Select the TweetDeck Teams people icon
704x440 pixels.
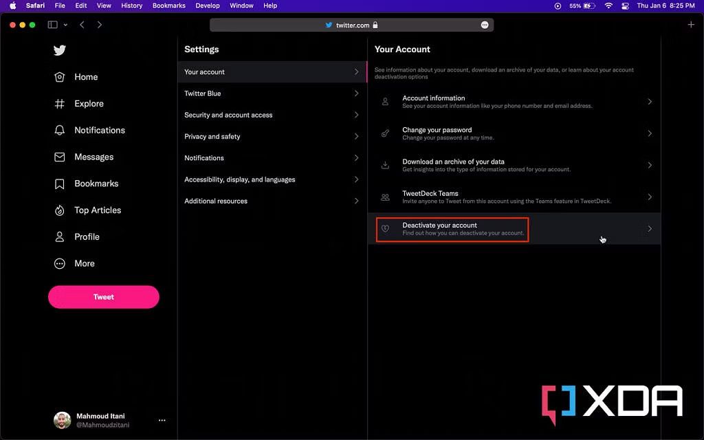[386, 197]
